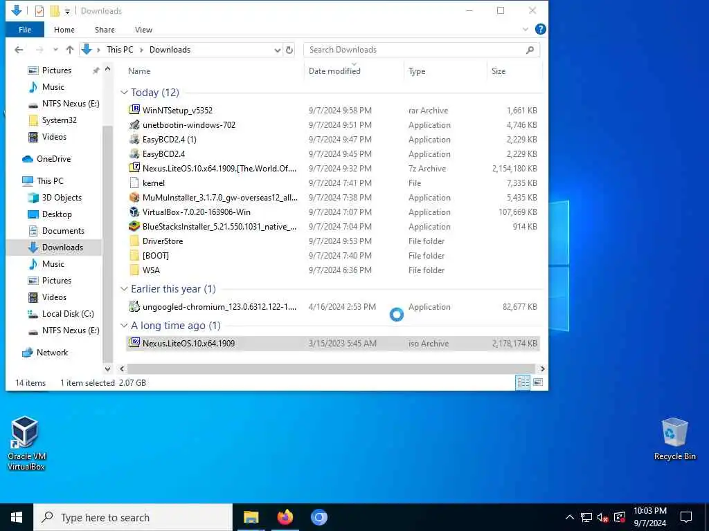This screenshot has width=709, height=531.
Task: Click This PC in the address bar
Action: 120,50
